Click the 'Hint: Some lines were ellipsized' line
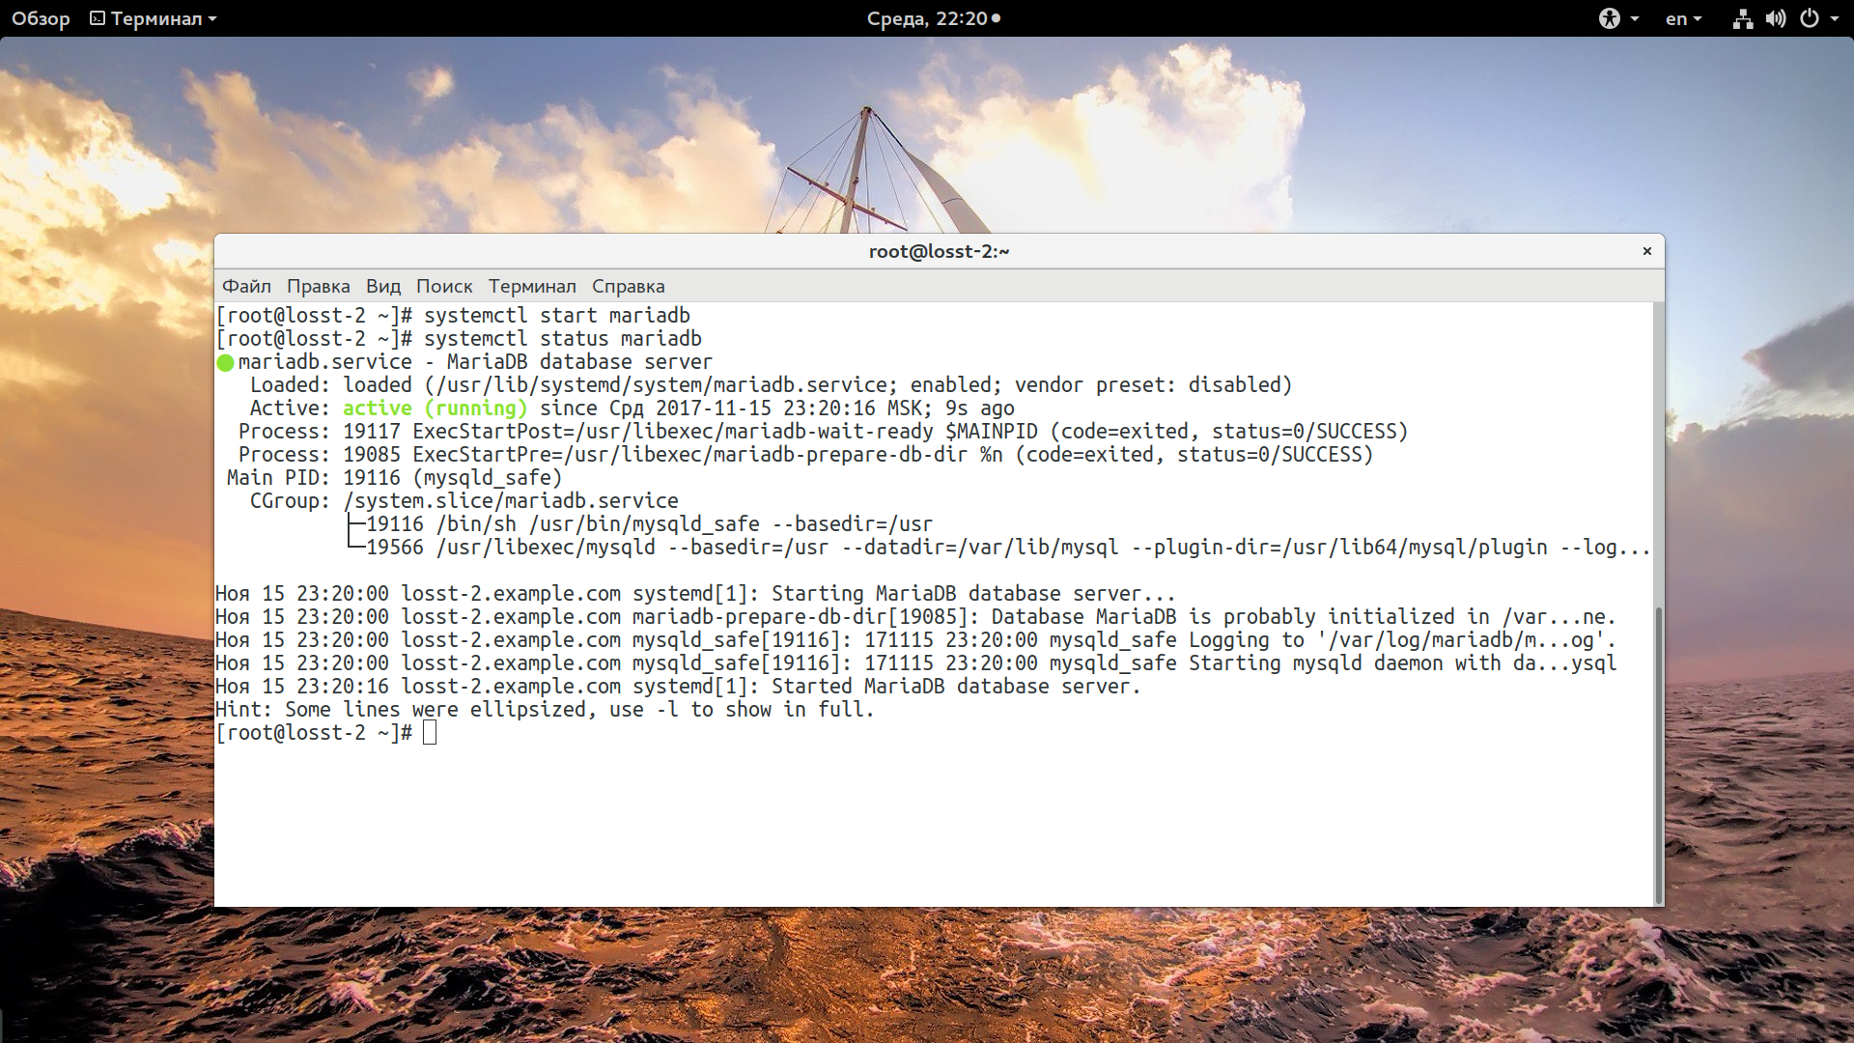Image resolution: width=1854 pixels, height=1043 pixels. point(545,710)
